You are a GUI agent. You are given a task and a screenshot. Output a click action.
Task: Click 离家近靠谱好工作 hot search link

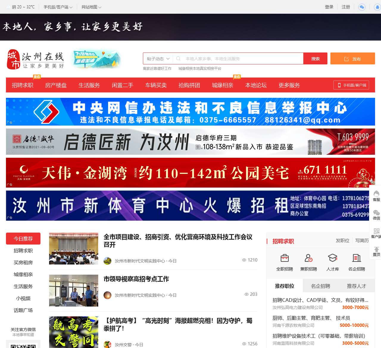157,69
